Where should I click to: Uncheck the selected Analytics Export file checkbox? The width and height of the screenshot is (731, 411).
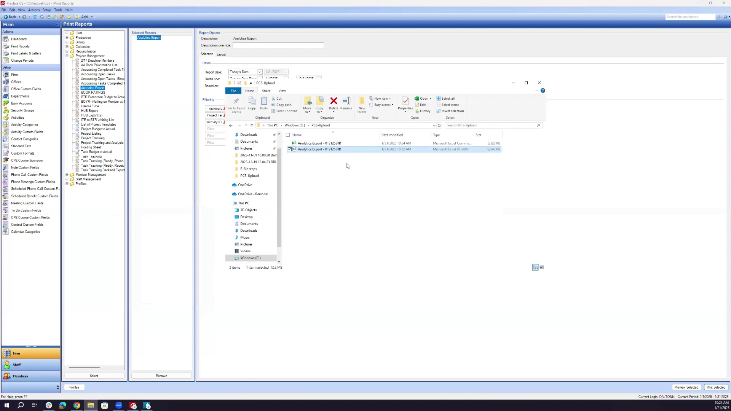coord(290,150)
